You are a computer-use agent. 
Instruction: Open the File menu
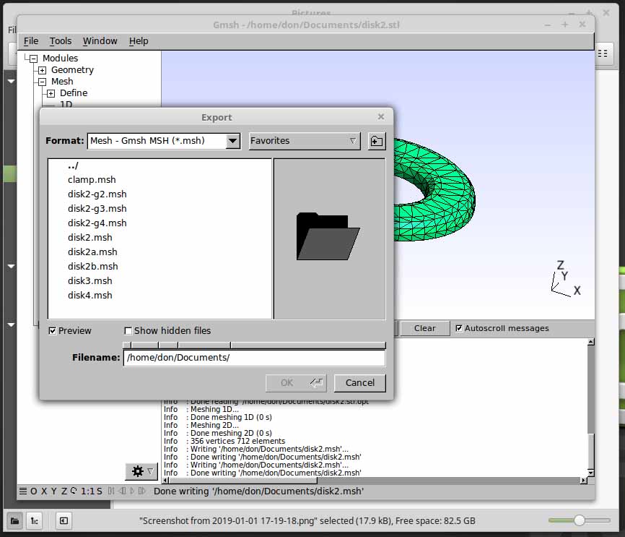(x=31, y=40)
